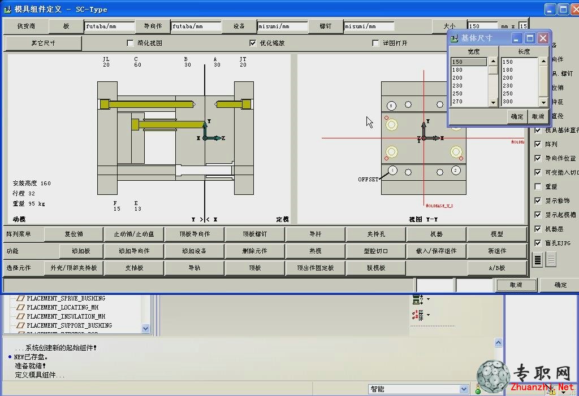Click the 载入/保存组件 button
The height and width of the screenshot is (396, 579).
(x=437, y=251)
